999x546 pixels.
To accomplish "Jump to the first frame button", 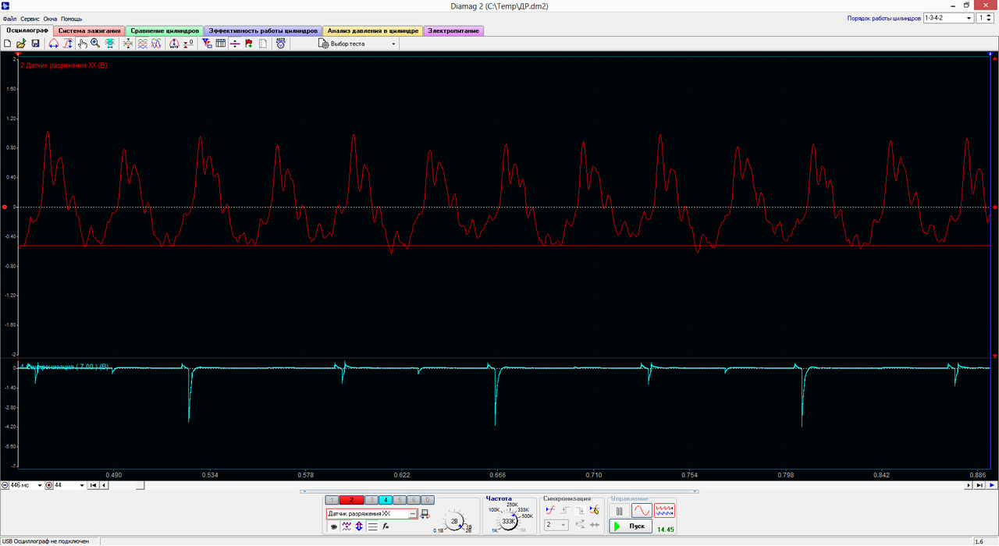I will pos(94,485).
